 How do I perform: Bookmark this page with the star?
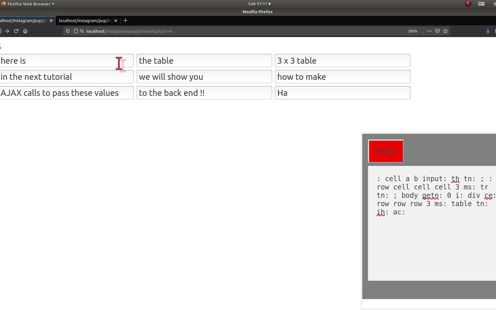(x=445, y=31)
